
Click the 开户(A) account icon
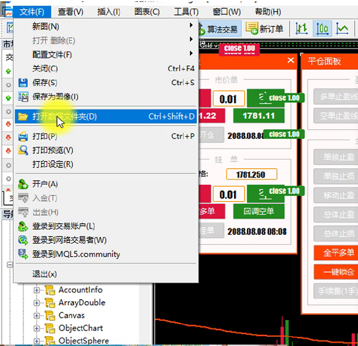pyautogui.click(x=23, y=184)
